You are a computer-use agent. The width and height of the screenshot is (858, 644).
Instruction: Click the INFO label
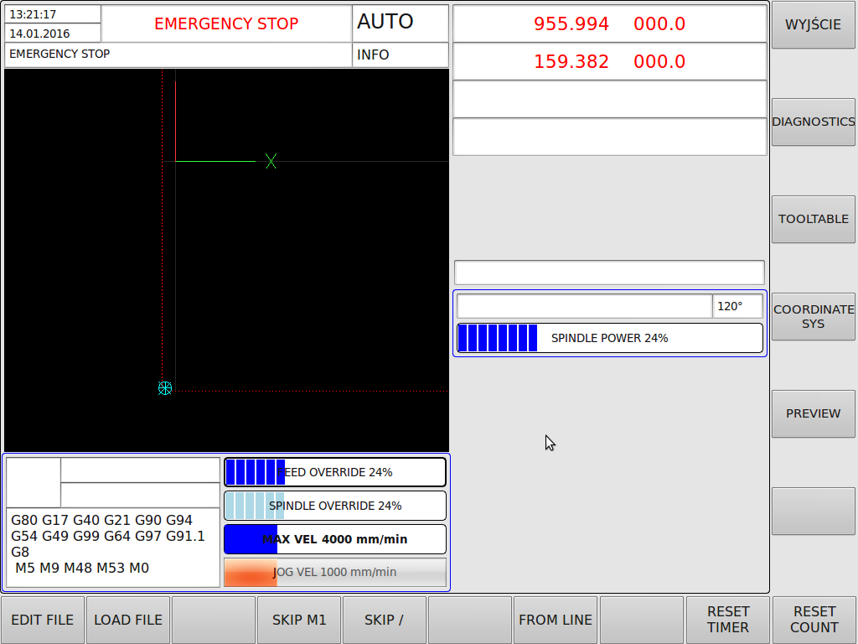401,55
